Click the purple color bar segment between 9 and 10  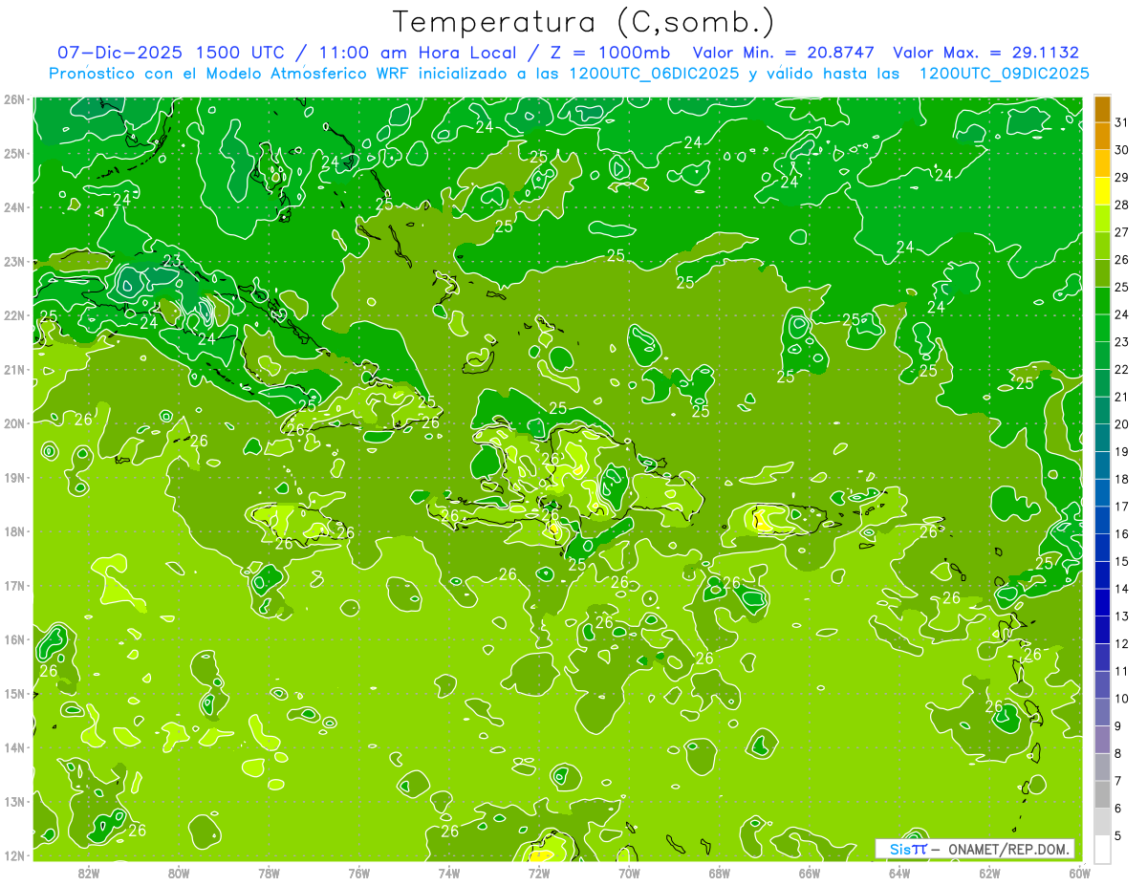[1102, 712]
